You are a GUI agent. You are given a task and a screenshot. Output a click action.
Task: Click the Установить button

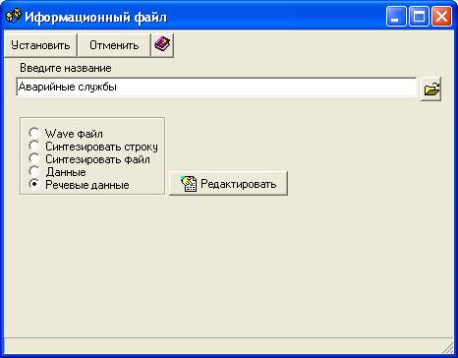tap(40, 45)
